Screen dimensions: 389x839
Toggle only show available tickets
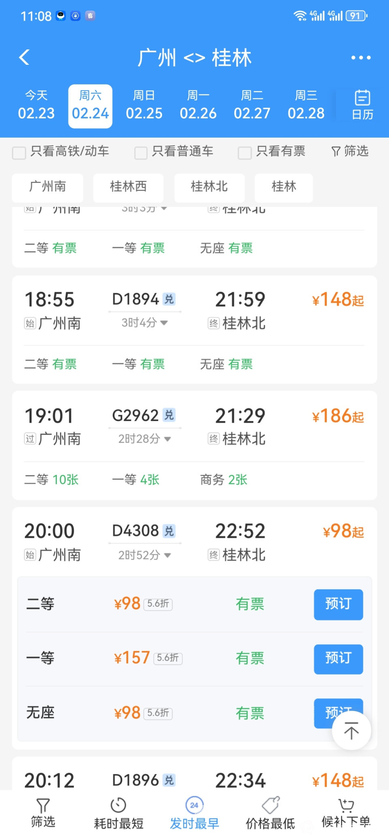tap(245, 153)
